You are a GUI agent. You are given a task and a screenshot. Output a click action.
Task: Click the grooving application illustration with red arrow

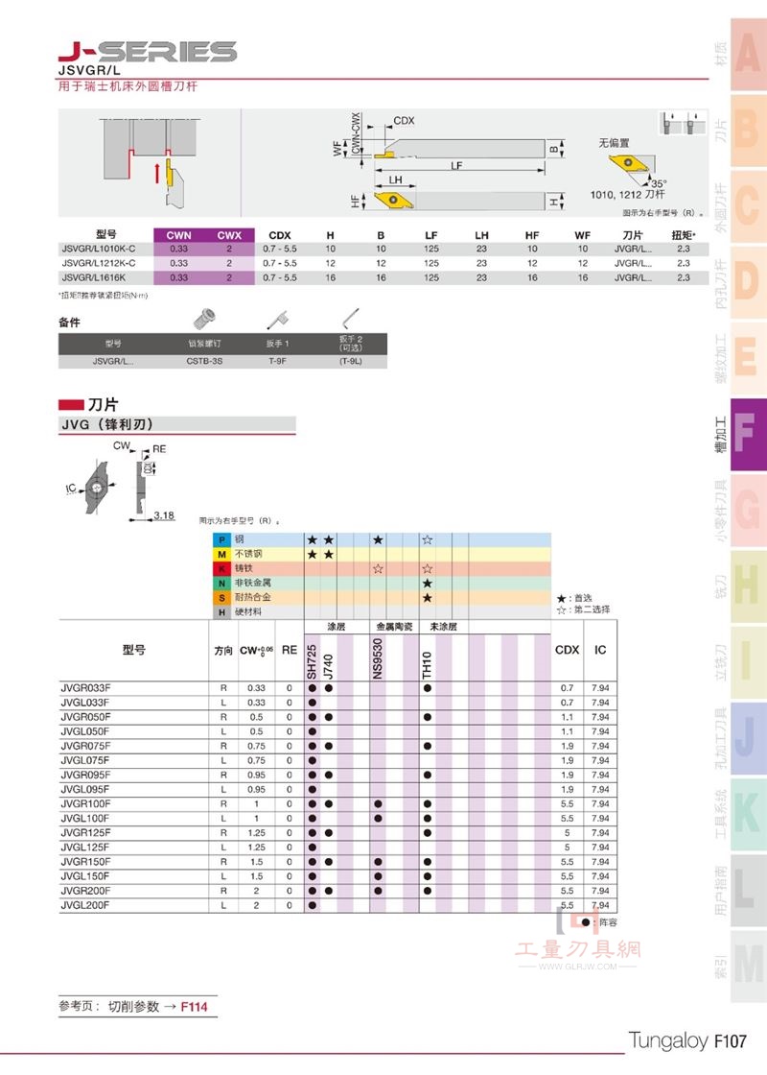(151, 162)
